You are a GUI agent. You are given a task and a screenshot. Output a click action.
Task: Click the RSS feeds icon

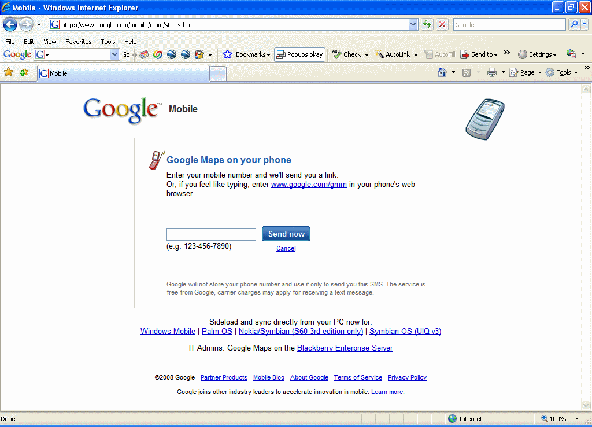point(467,72)
